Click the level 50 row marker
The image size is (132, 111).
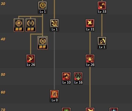point(3,75)
